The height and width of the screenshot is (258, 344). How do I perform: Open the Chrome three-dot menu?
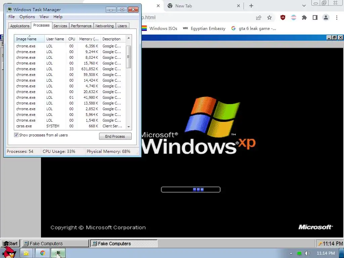coord(337,17)
